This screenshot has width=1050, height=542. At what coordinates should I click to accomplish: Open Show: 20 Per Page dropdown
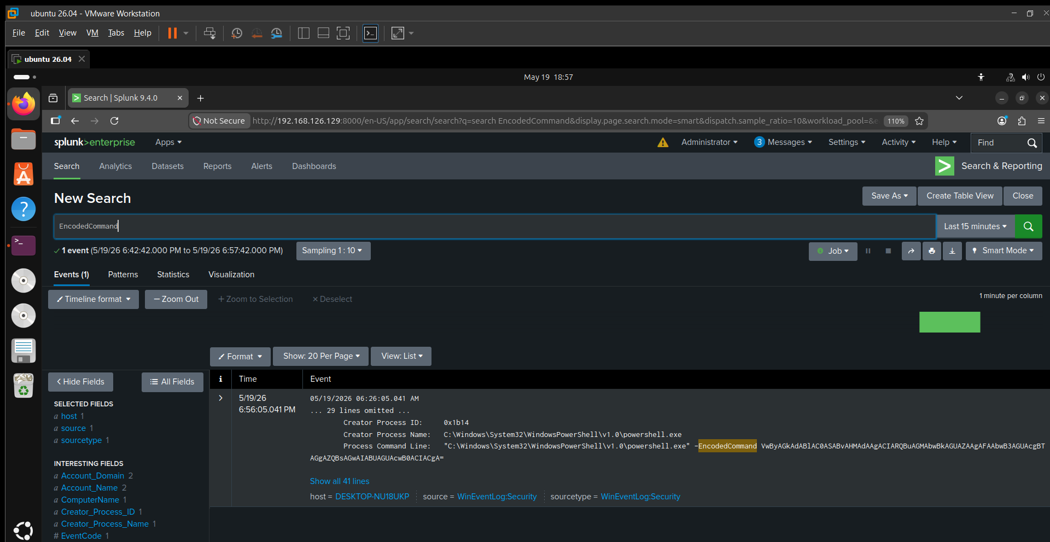[x=322, y=357]
